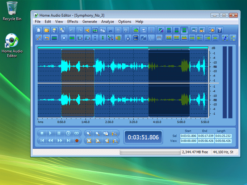Click the lips icon with down arrow
The image size is (247, 185).
click(x=202, y=30)
